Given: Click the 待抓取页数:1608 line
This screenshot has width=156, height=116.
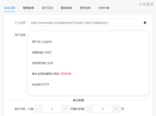Looking at the screenshot, I should point(43,63).
